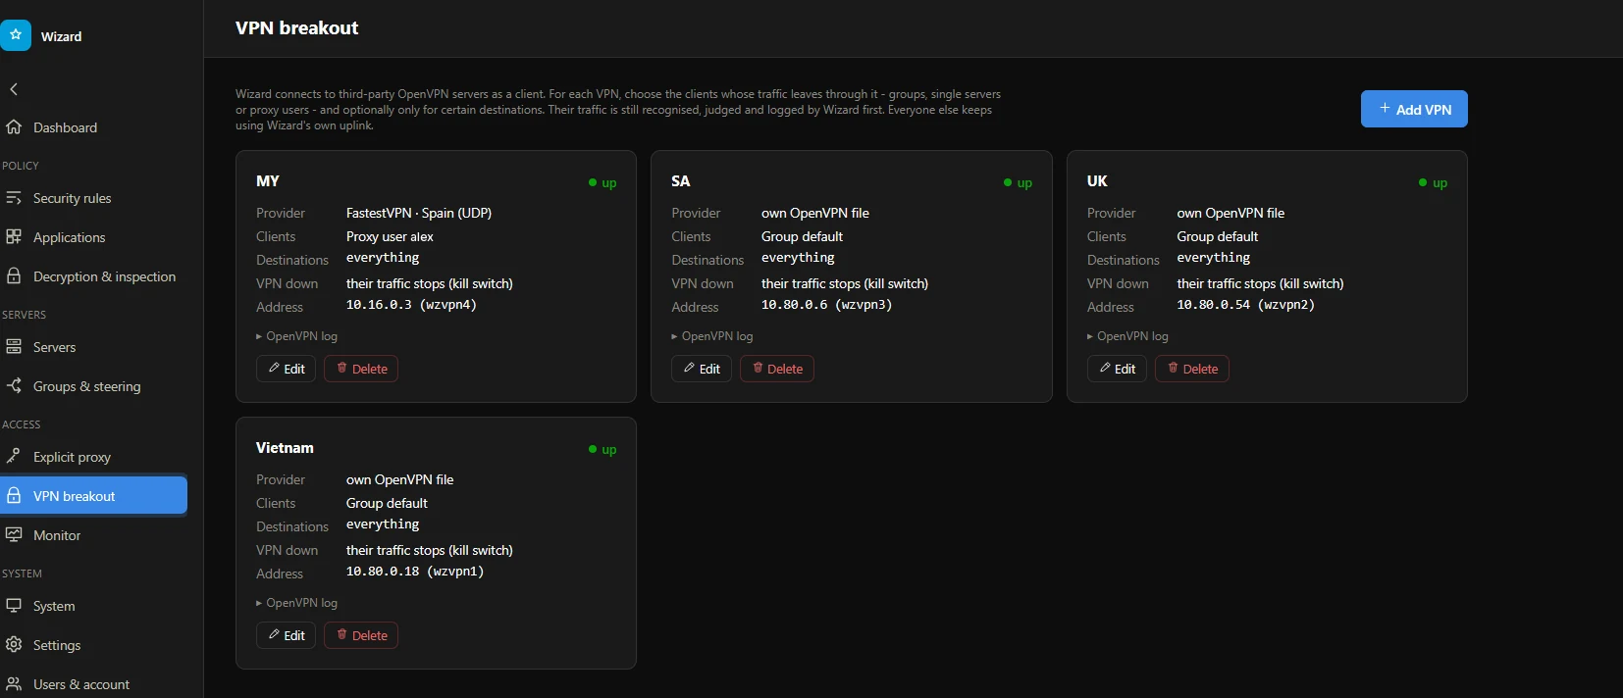
Task: Click trash icon in MY card Delete
Action: 341,369
